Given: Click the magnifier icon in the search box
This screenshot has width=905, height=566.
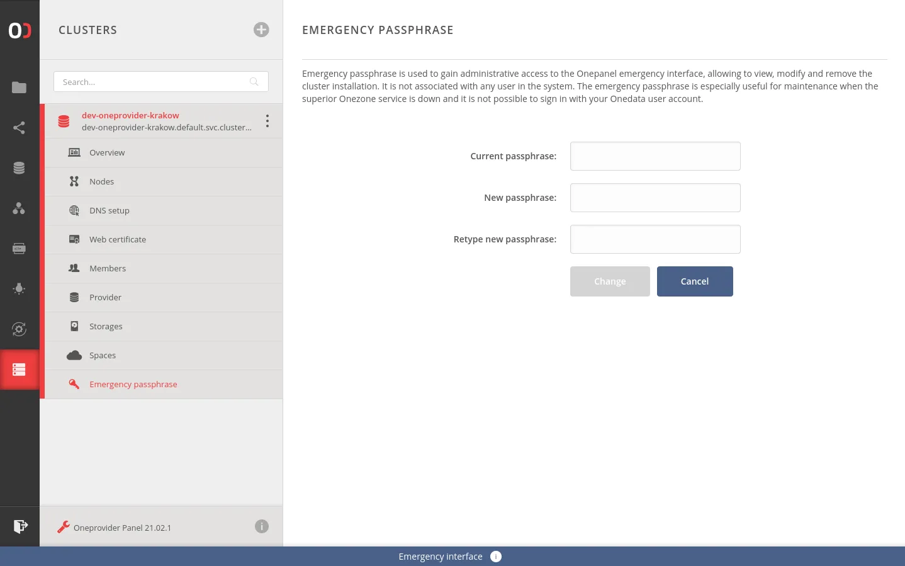Looking at the screenshot, I should click(x=254, y=81).
